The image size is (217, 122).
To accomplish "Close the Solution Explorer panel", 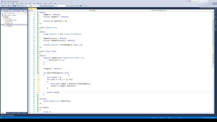I will 26,8.
